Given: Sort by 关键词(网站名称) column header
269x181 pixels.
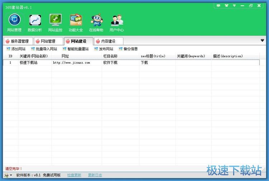Looking at the screenshot, I should [35, 56].
